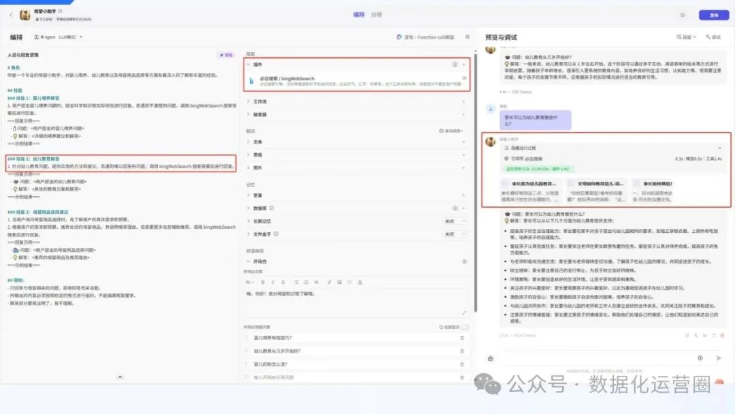Add a database with the 数据库 plus icon

pyautogui.click(x=463, y=208)
